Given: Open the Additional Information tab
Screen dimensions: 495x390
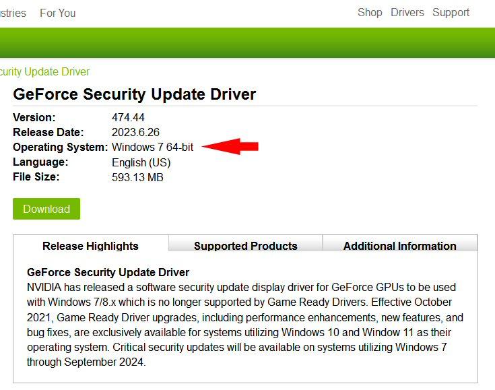Looking at the screenshot, I should tap(399, 246).
